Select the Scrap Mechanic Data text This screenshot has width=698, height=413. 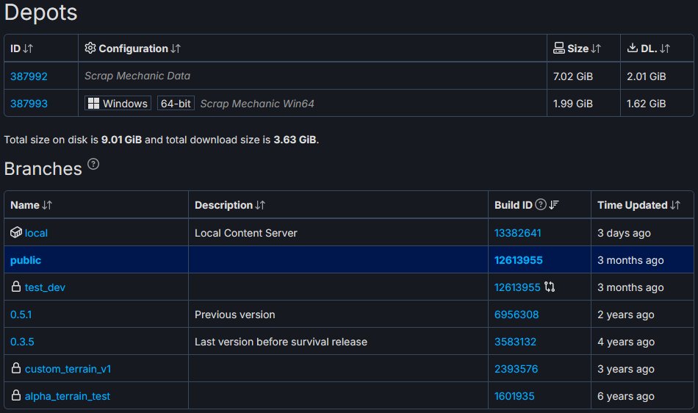point(137,76)
